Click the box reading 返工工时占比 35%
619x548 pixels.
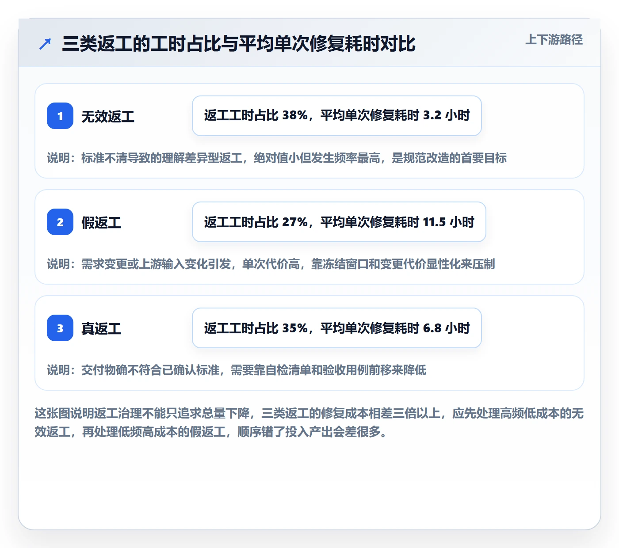(337, 328)
